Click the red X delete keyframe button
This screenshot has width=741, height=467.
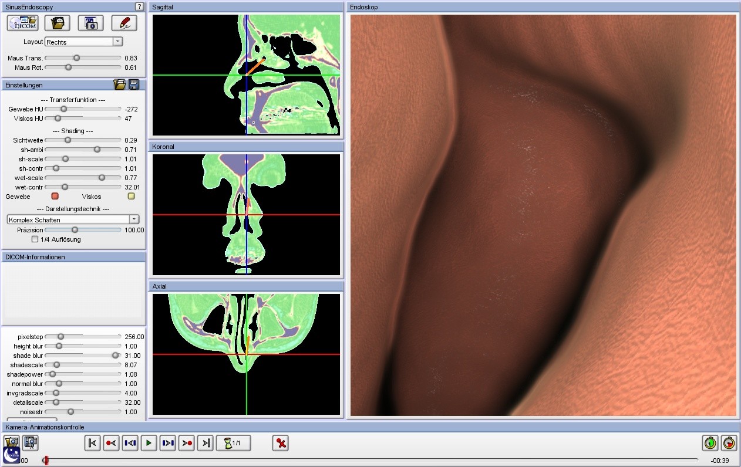pyautogui.click(x=281, y=443)
